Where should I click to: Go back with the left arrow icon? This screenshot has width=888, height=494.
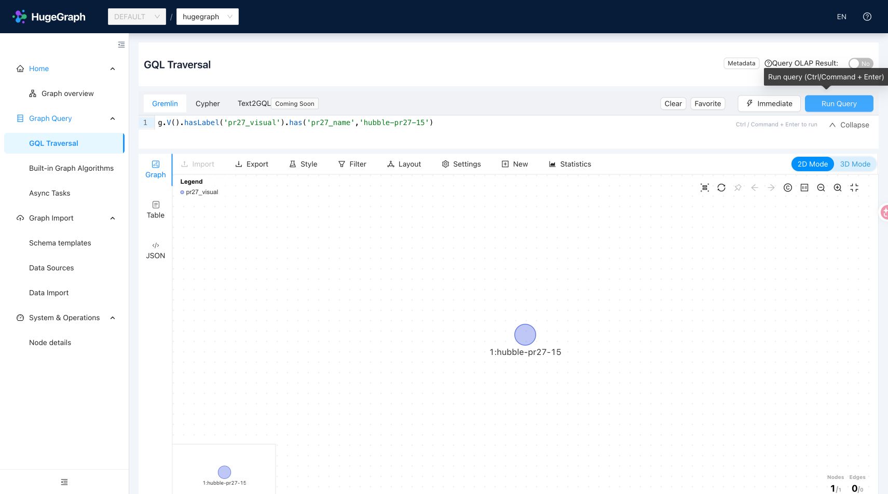pyautogui.click(x=755, y=188)
